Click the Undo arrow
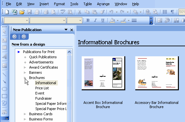This screenshot has height=122, width=185. tap(111, 12)
